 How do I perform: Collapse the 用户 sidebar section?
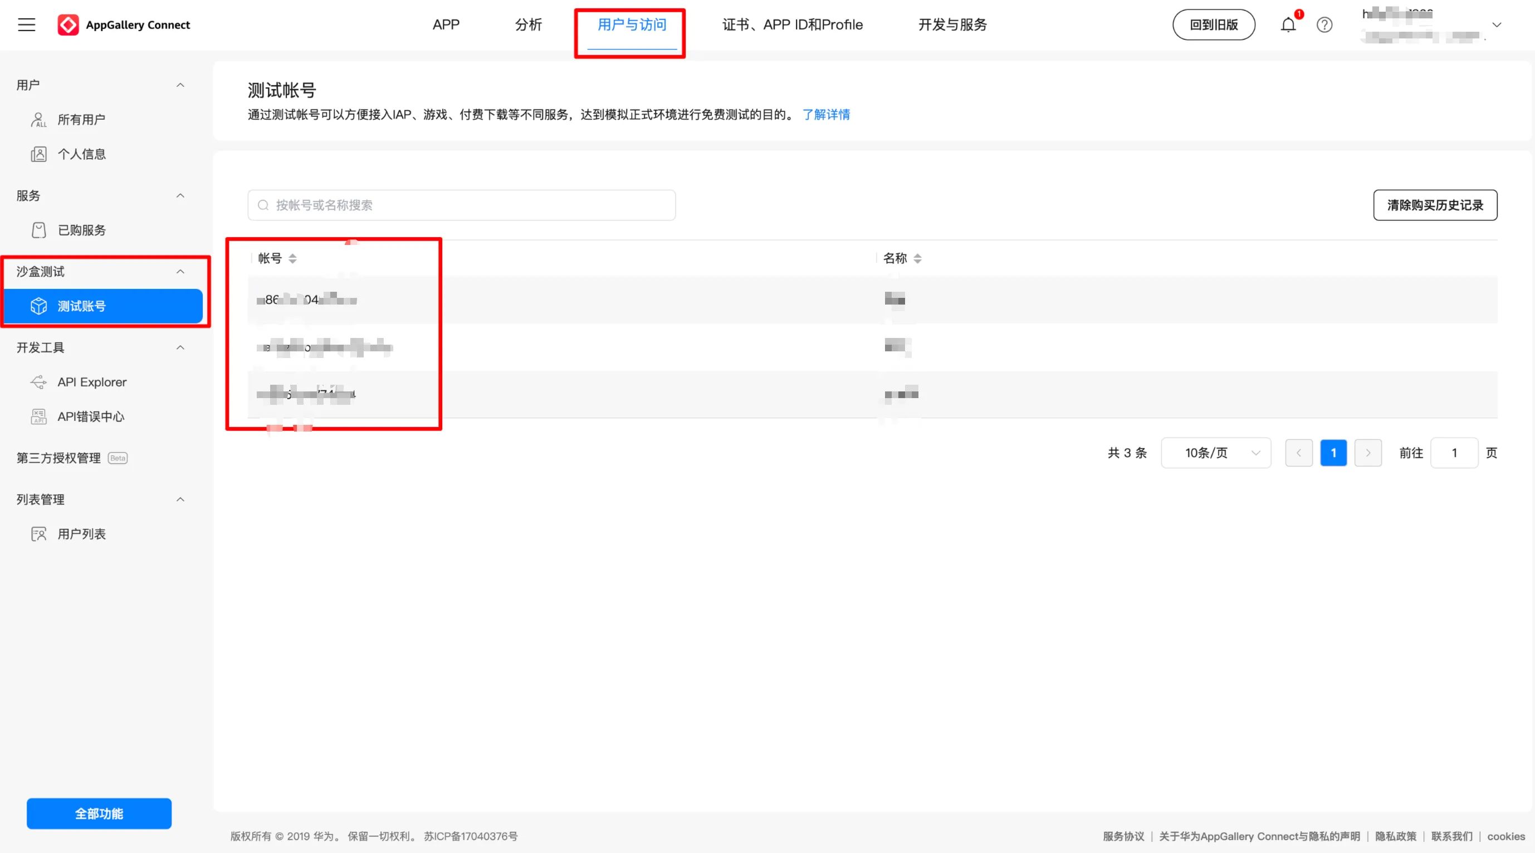pos(180,85)
